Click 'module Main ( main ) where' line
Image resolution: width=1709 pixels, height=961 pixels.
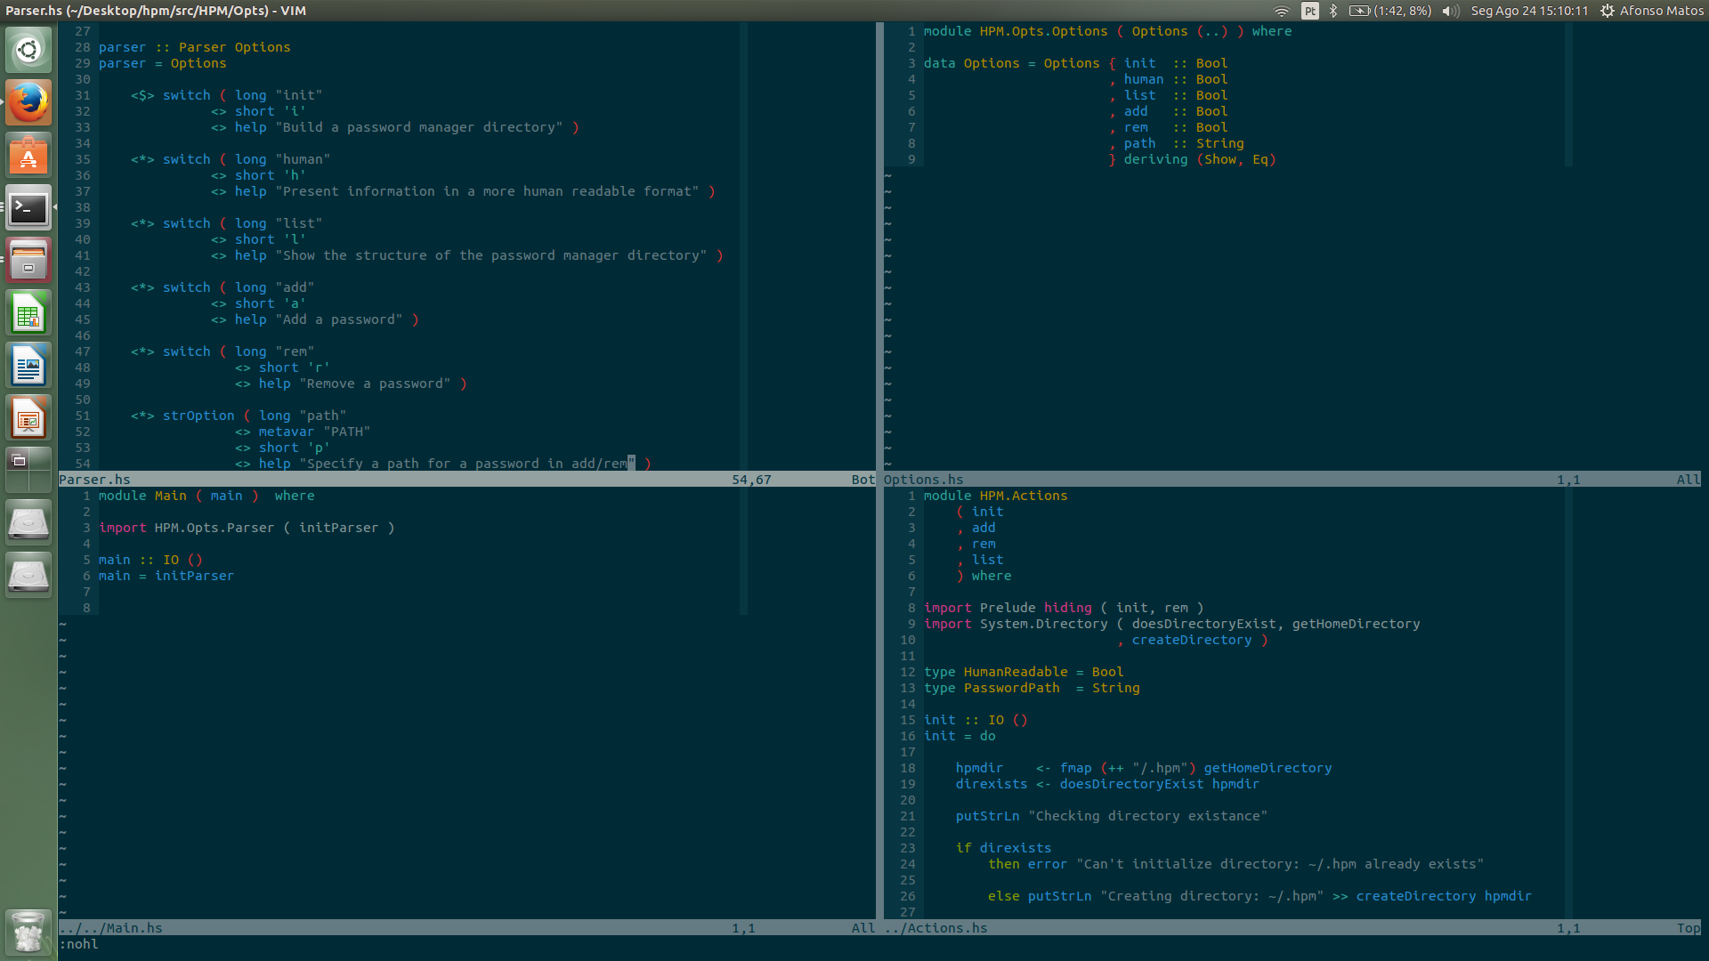click(x=207, y=496)
